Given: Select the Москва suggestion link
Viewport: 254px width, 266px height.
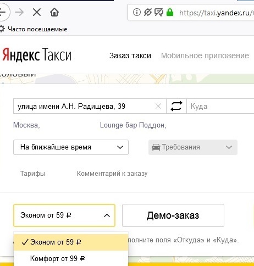Looking at the screenshot, I should 26,125.
